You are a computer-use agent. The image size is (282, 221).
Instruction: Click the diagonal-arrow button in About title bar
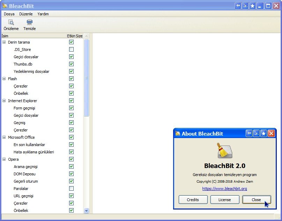click(x=256, y=134)
